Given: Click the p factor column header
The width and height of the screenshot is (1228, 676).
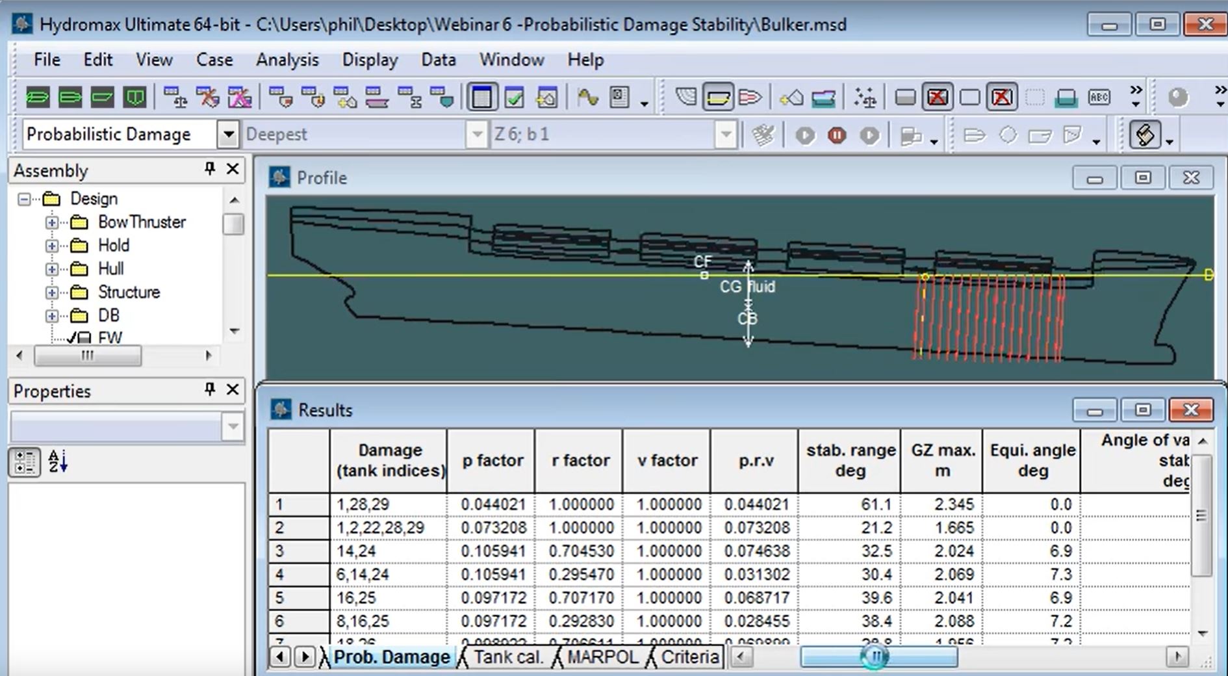Looking at the screenshot, I should (x=492, y=460).
